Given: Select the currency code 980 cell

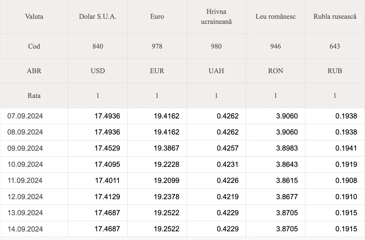Looking at the screenshot, I should (216, 46).
